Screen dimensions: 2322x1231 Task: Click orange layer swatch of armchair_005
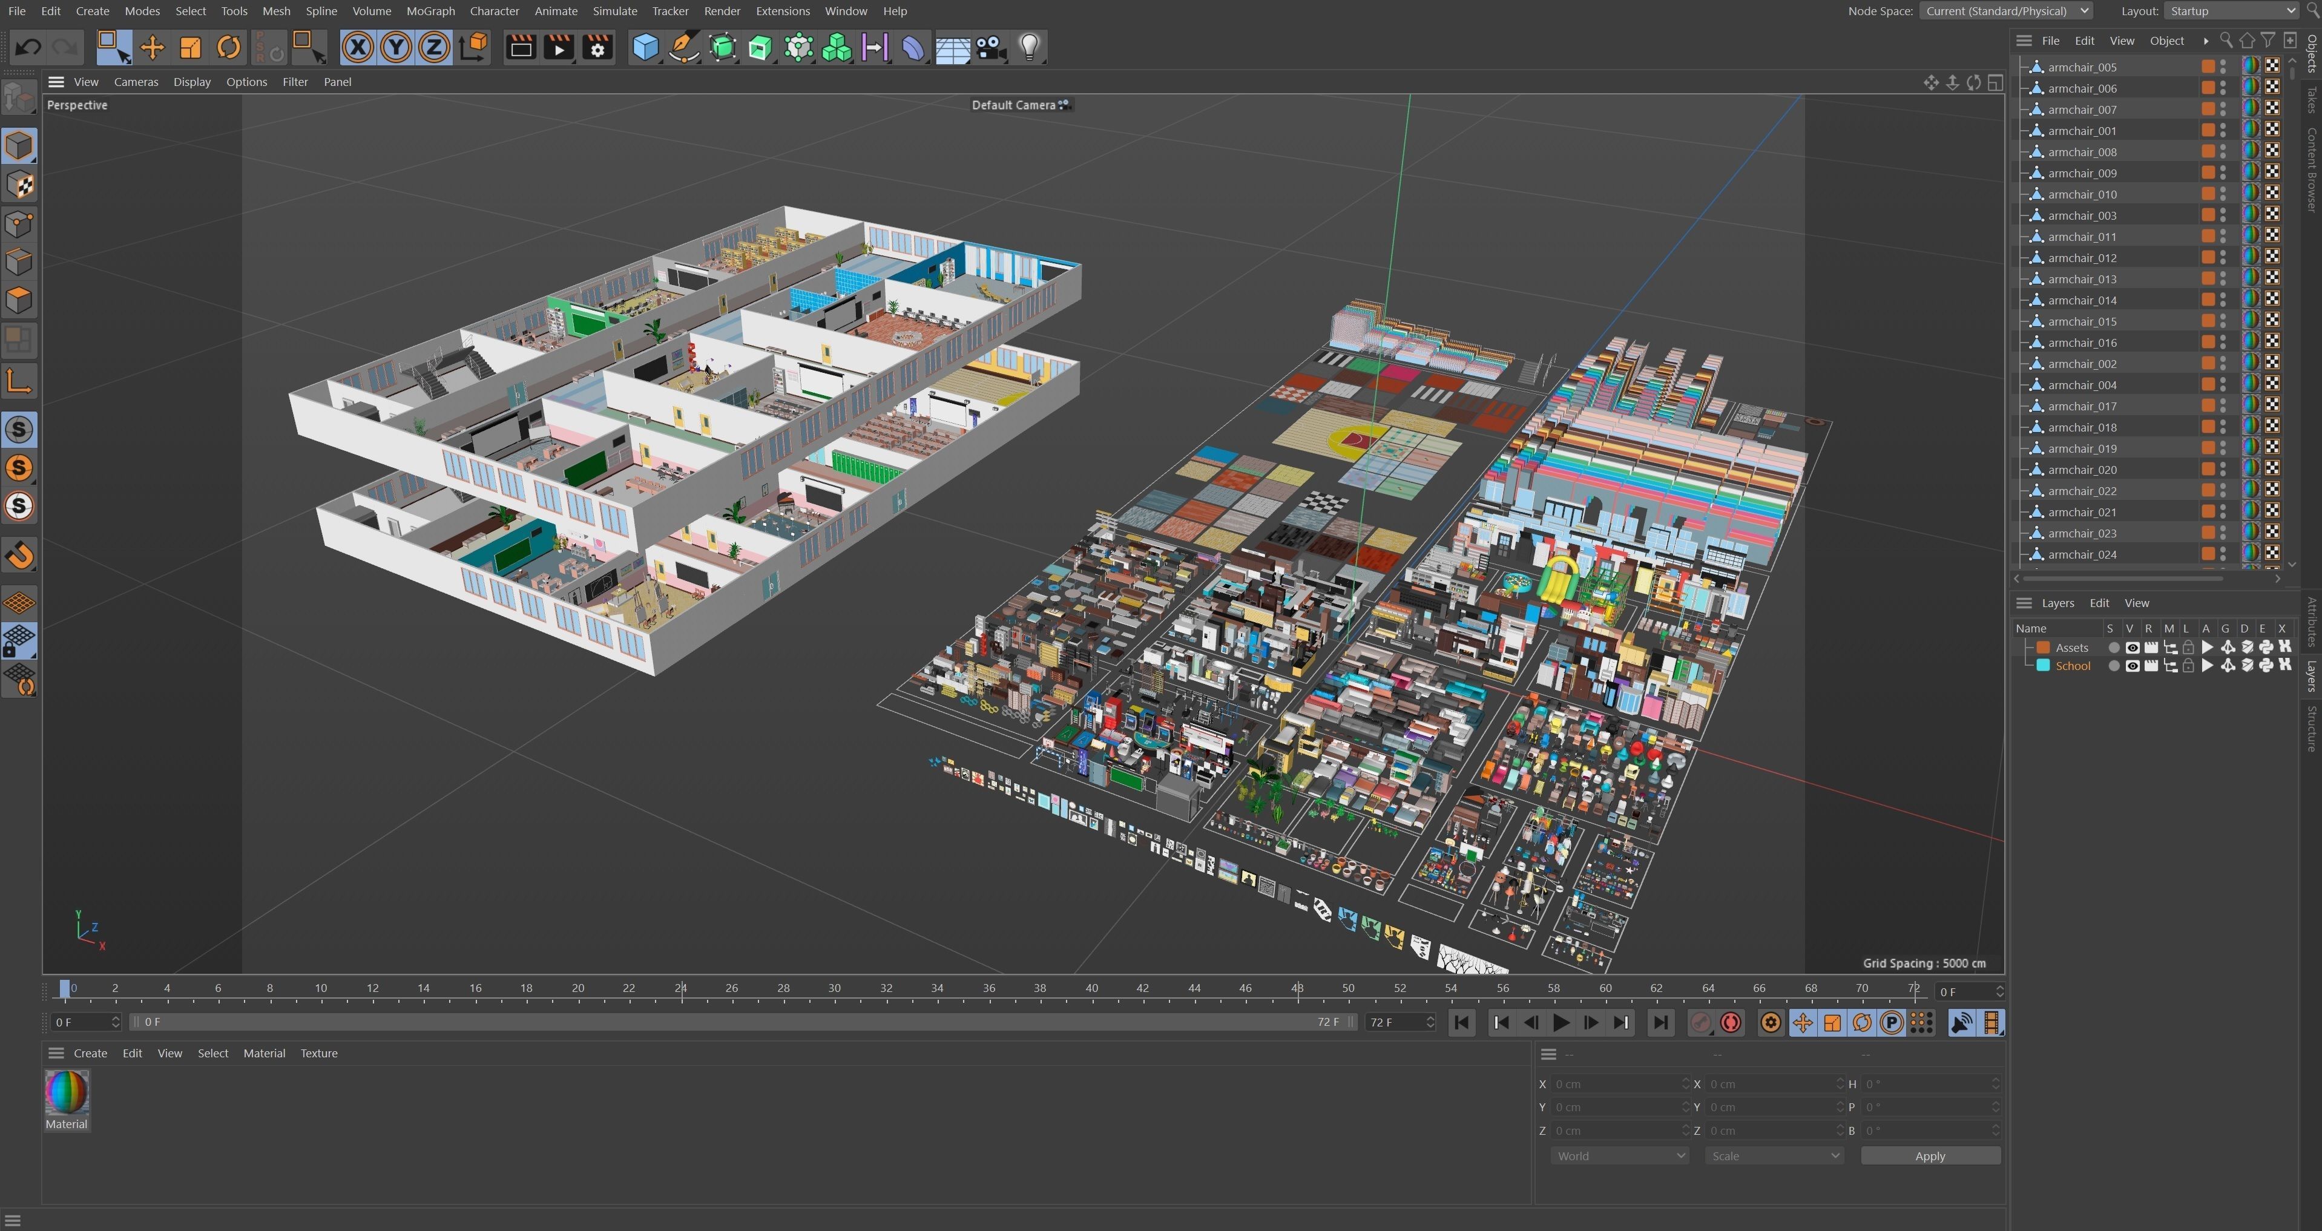tap(2208, 67)
